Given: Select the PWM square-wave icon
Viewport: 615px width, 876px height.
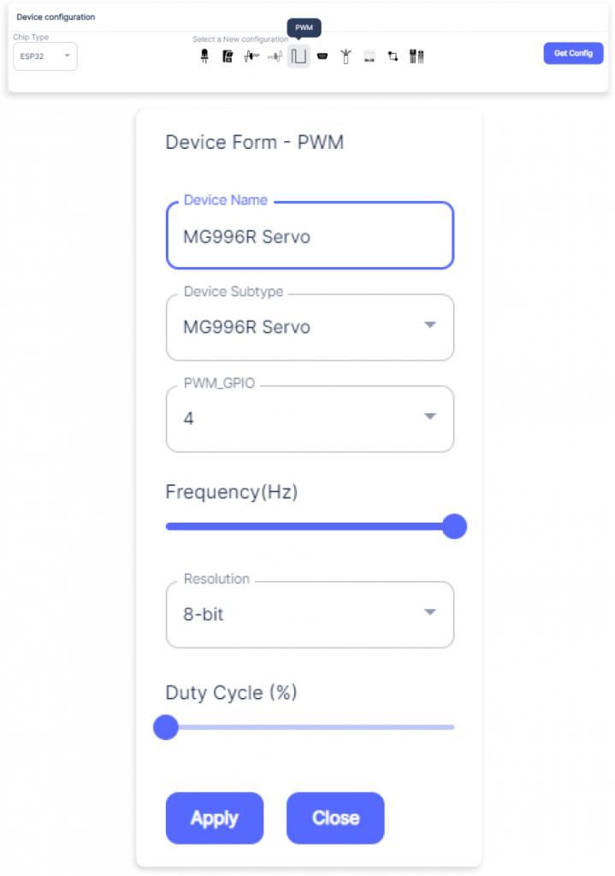Looking at the screenshot, I should coord(299,56).
